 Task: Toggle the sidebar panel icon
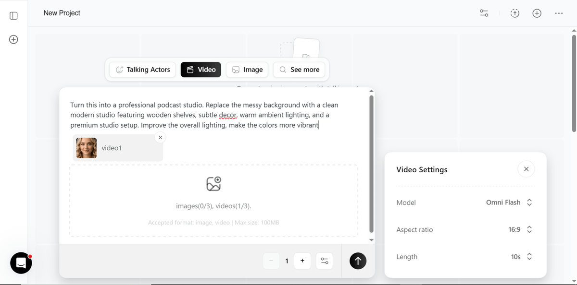(13, 16)
